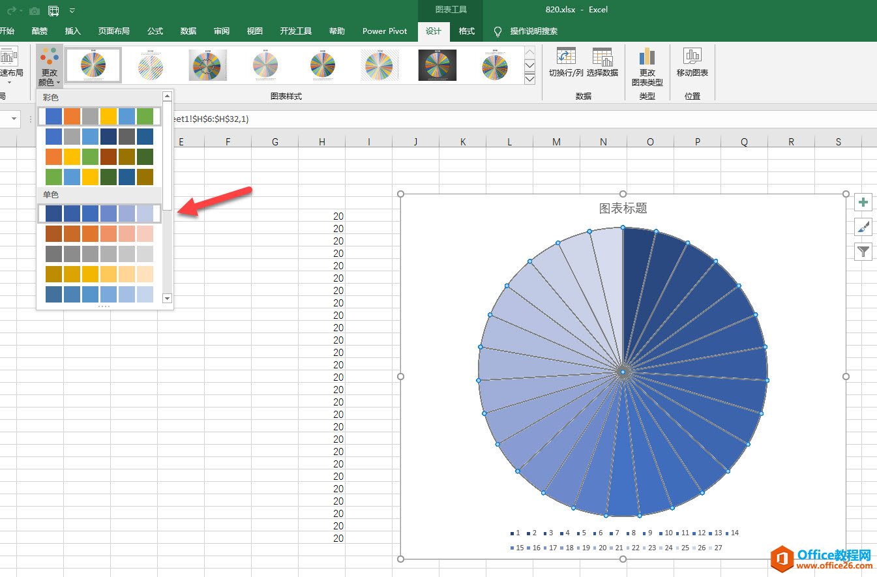Choose the fourth colorful palette row (green-blue-yellow)

tap(99, 177)
